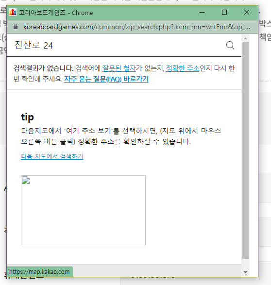Screen dimensions: 271x285
Task: Open 다음 지도에서 검색하기 link
Action: (52, 156)
